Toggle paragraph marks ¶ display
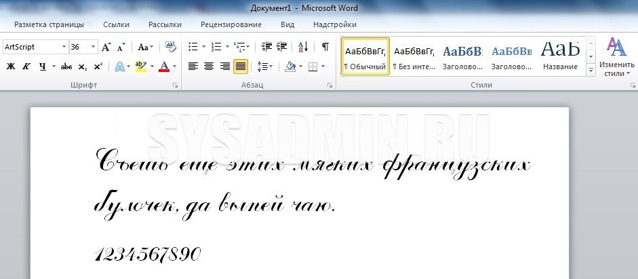Screen dimensions: 638x279 point(325,47)
